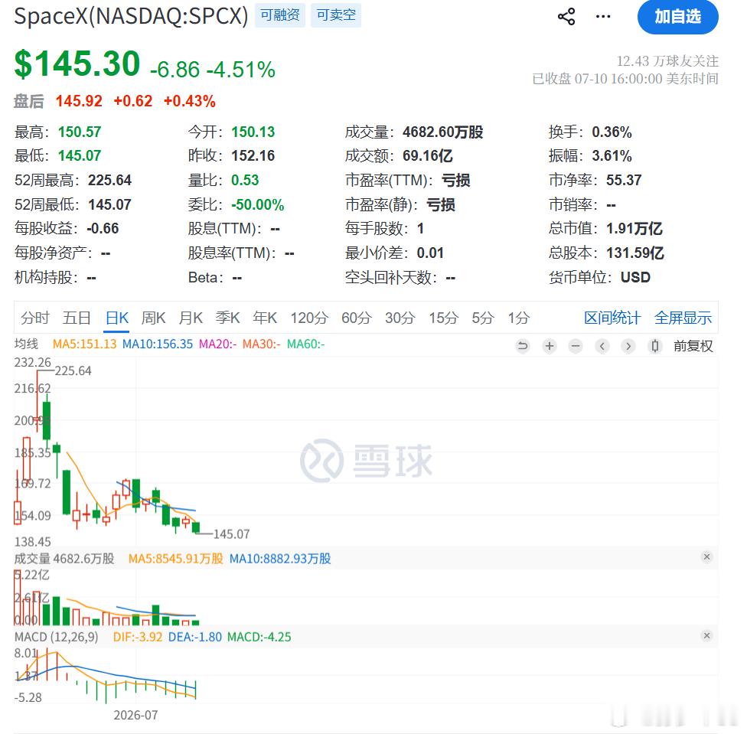Switch to the 30分 chart tab
The image size is (747, 734).
click(400, 318)
